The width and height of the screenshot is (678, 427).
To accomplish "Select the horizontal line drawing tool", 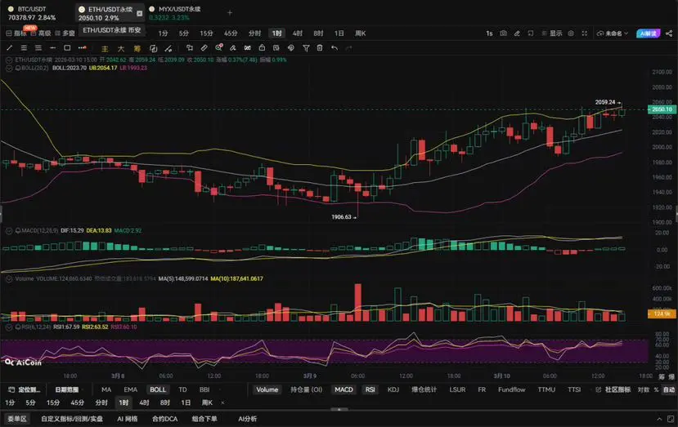I will tap(53, 48).
